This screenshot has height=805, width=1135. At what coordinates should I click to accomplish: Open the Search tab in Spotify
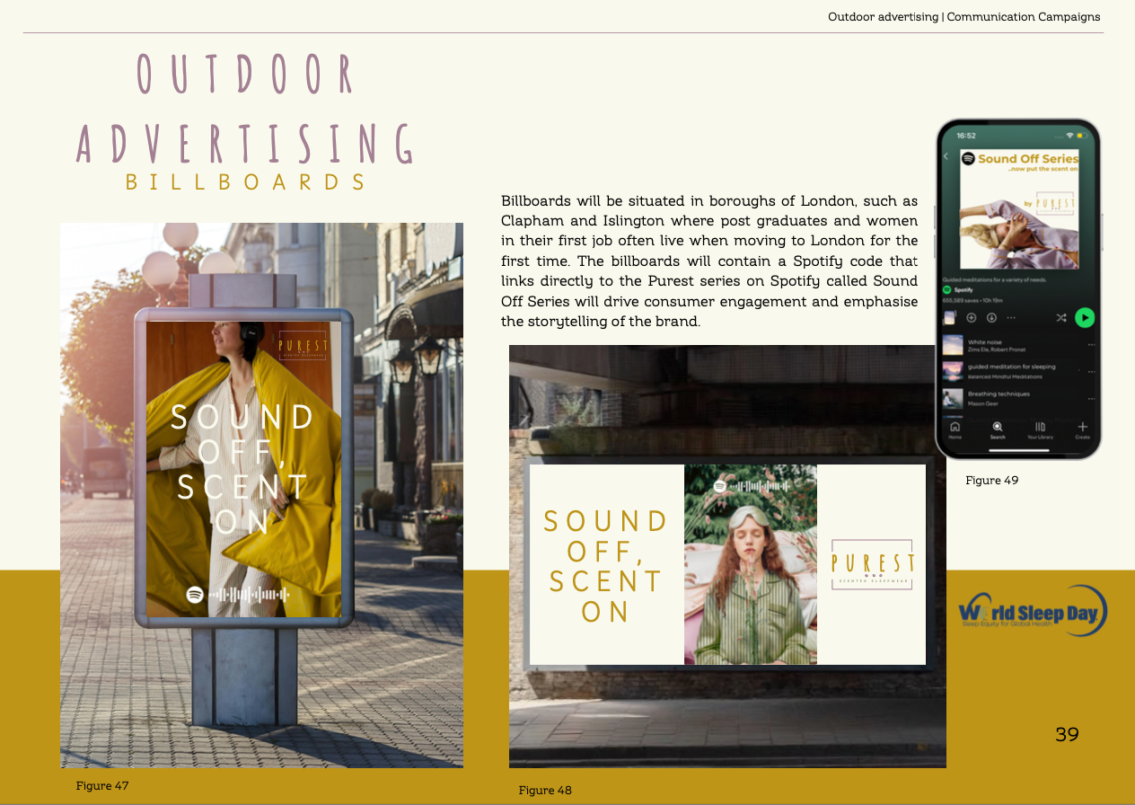tap(997, 429)
